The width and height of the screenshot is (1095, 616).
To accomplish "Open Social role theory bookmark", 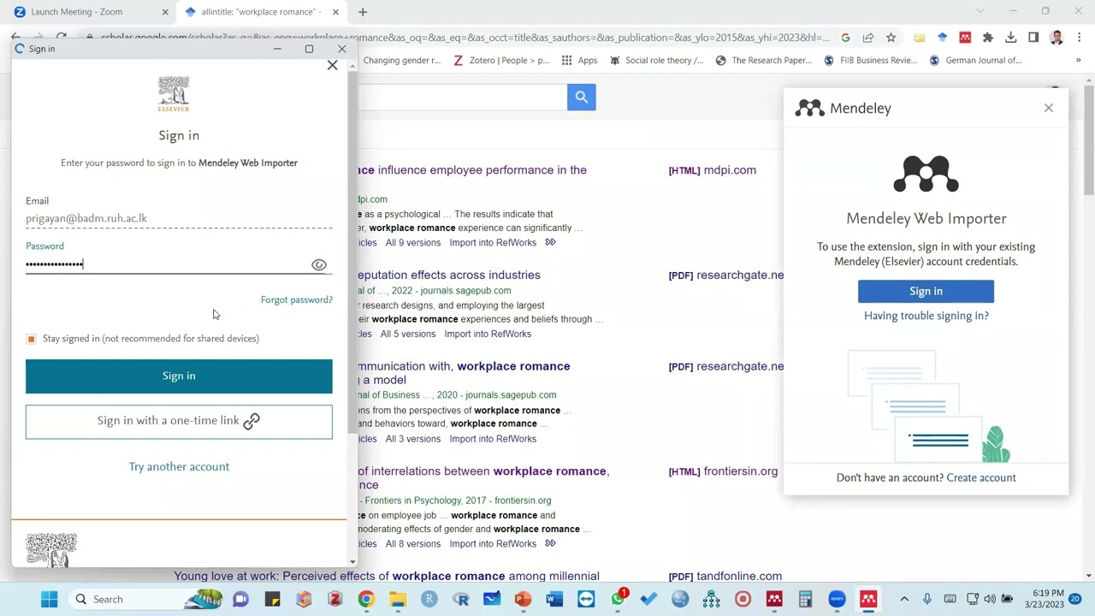I will [x=655, y=61].
